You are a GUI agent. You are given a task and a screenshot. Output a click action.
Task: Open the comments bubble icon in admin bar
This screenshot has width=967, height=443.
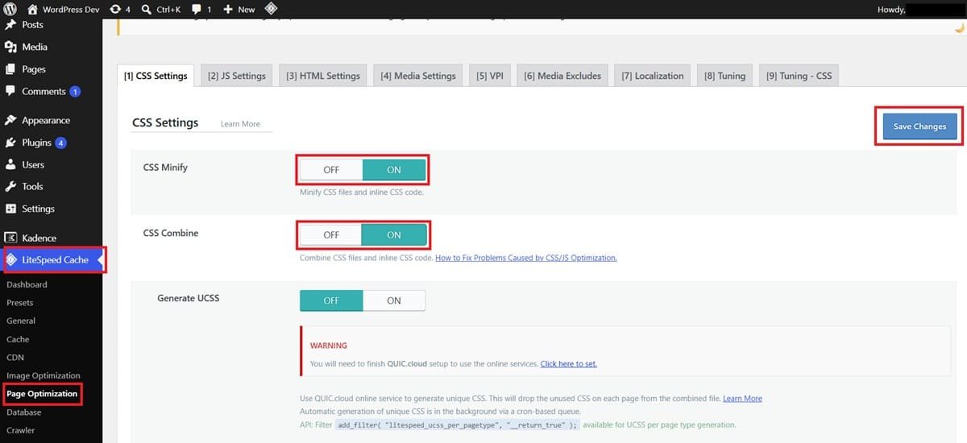click(x=197, y=10)
